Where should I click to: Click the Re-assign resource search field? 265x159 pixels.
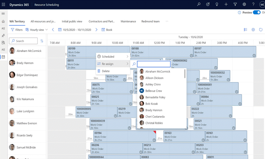point(153,64)
